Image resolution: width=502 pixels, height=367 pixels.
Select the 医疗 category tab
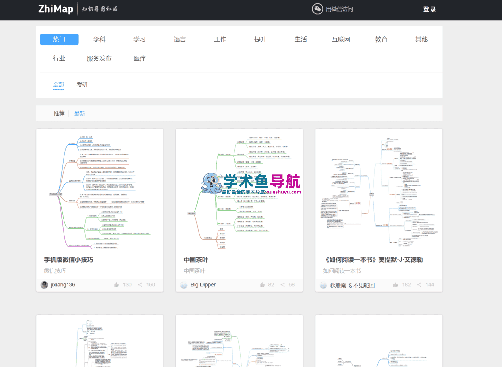(140, 58)
